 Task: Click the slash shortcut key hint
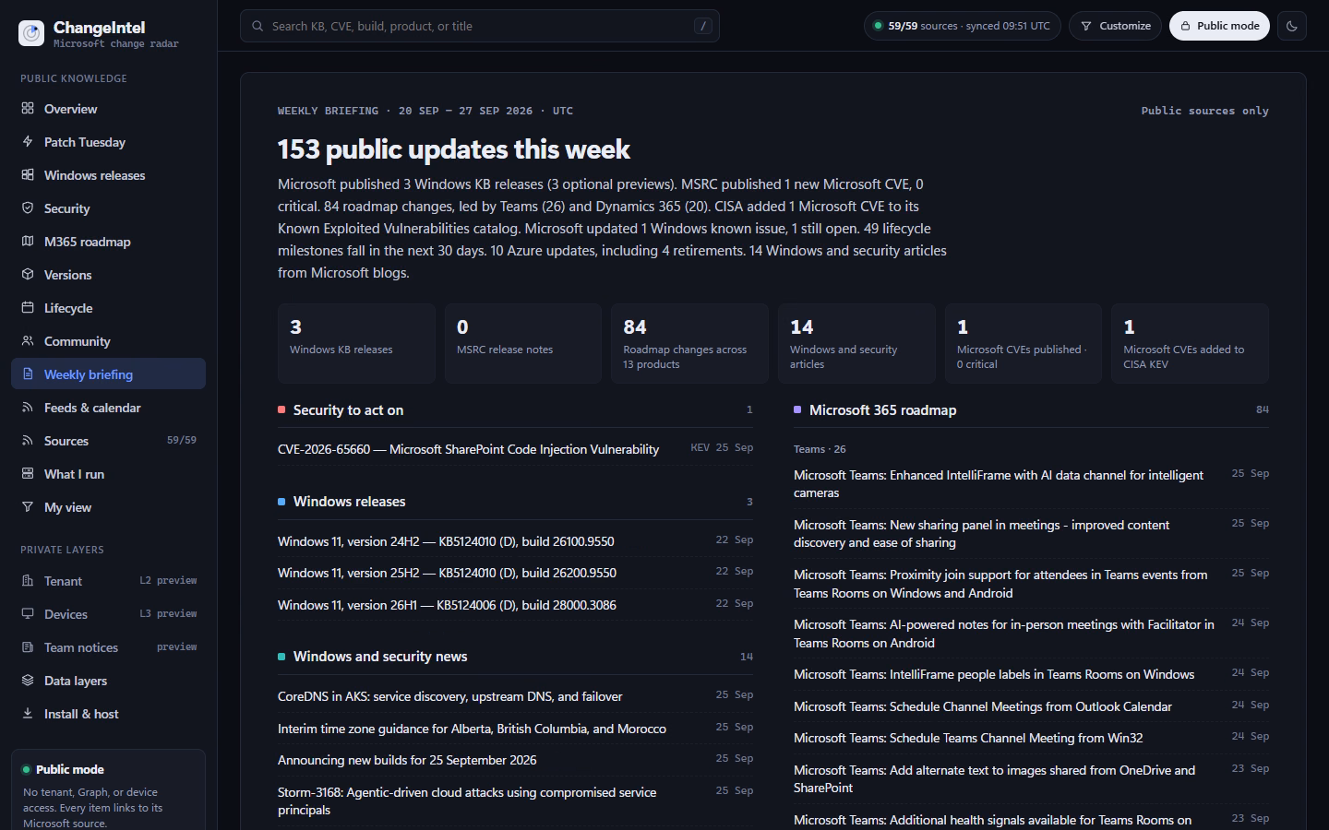point(703,26)
